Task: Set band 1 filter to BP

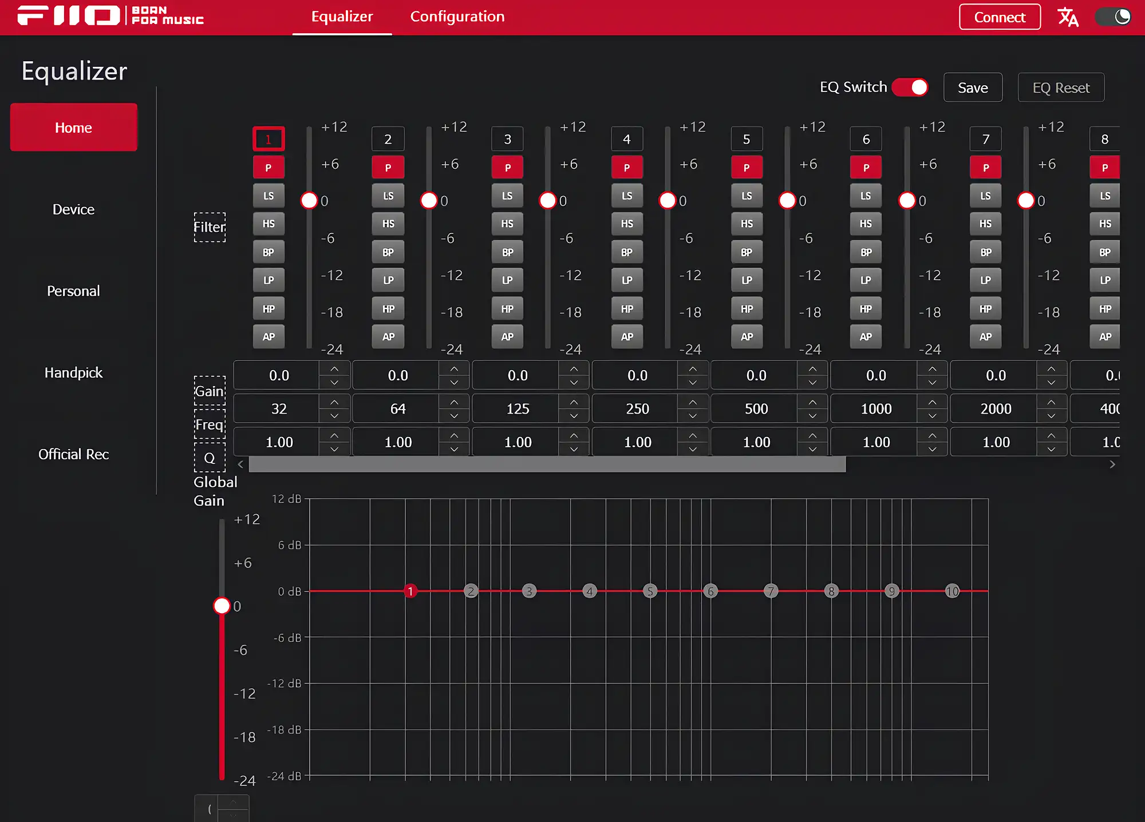Action: click(269, 252)
